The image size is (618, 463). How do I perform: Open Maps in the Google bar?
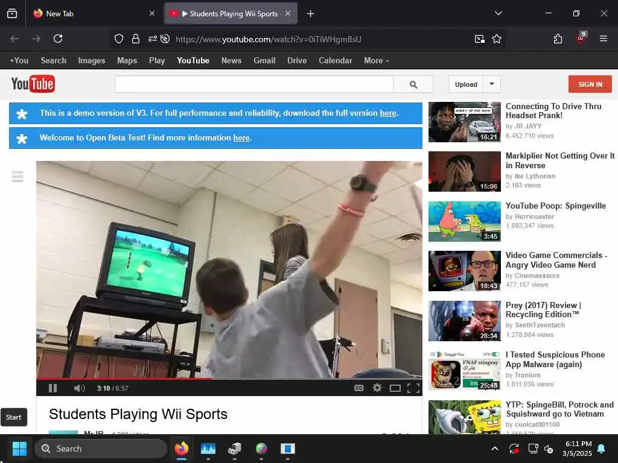coord(127,61)
